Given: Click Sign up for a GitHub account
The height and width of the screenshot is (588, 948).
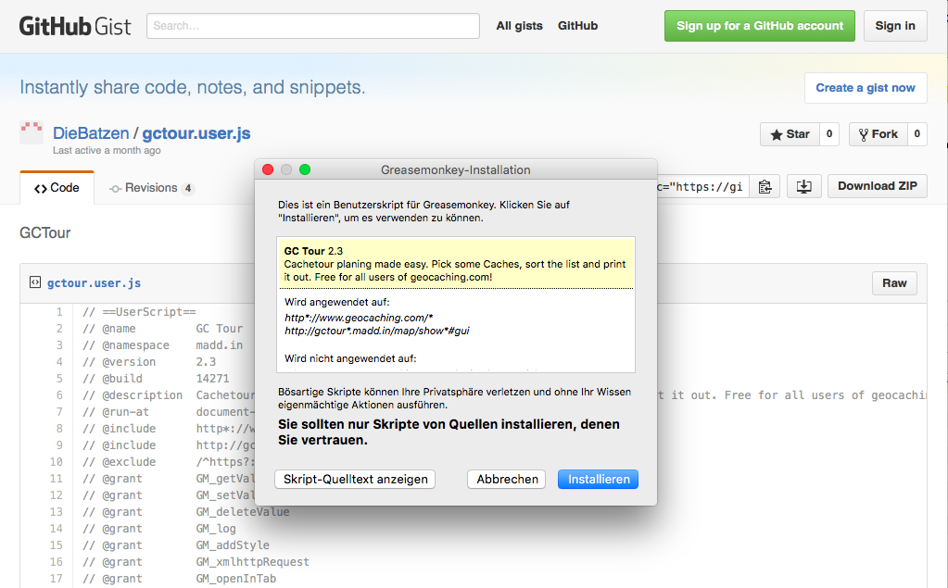Looking at the screenshot, I should click(x=759, y=26).
